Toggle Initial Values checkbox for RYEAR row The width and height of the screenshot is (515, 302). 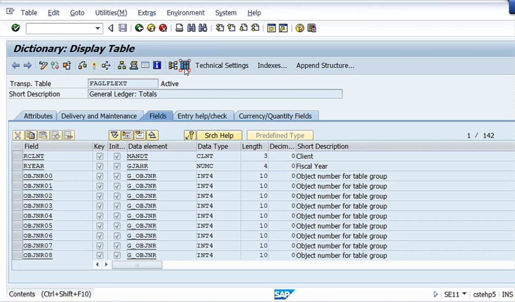pos(117,166)
